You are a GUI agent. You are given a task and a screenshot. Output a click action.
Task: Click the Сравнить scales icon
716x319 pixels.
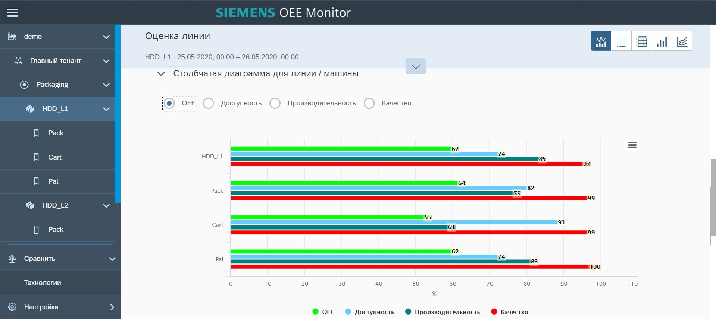coord(12,259)
